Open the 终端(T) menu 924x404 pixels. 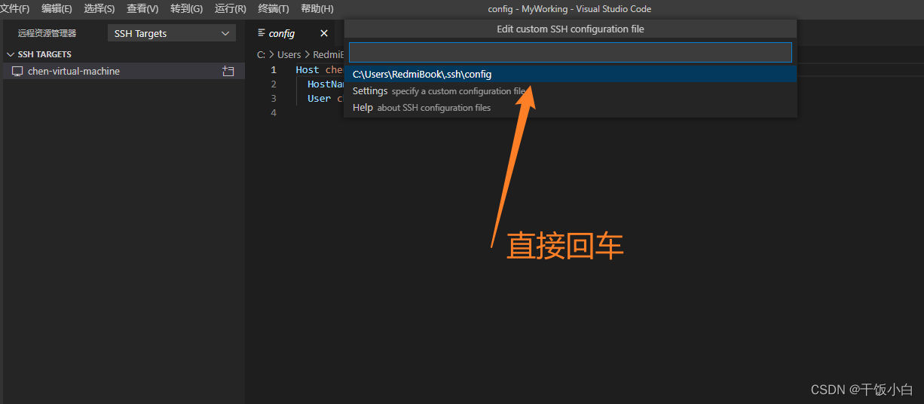click(273, 9)
